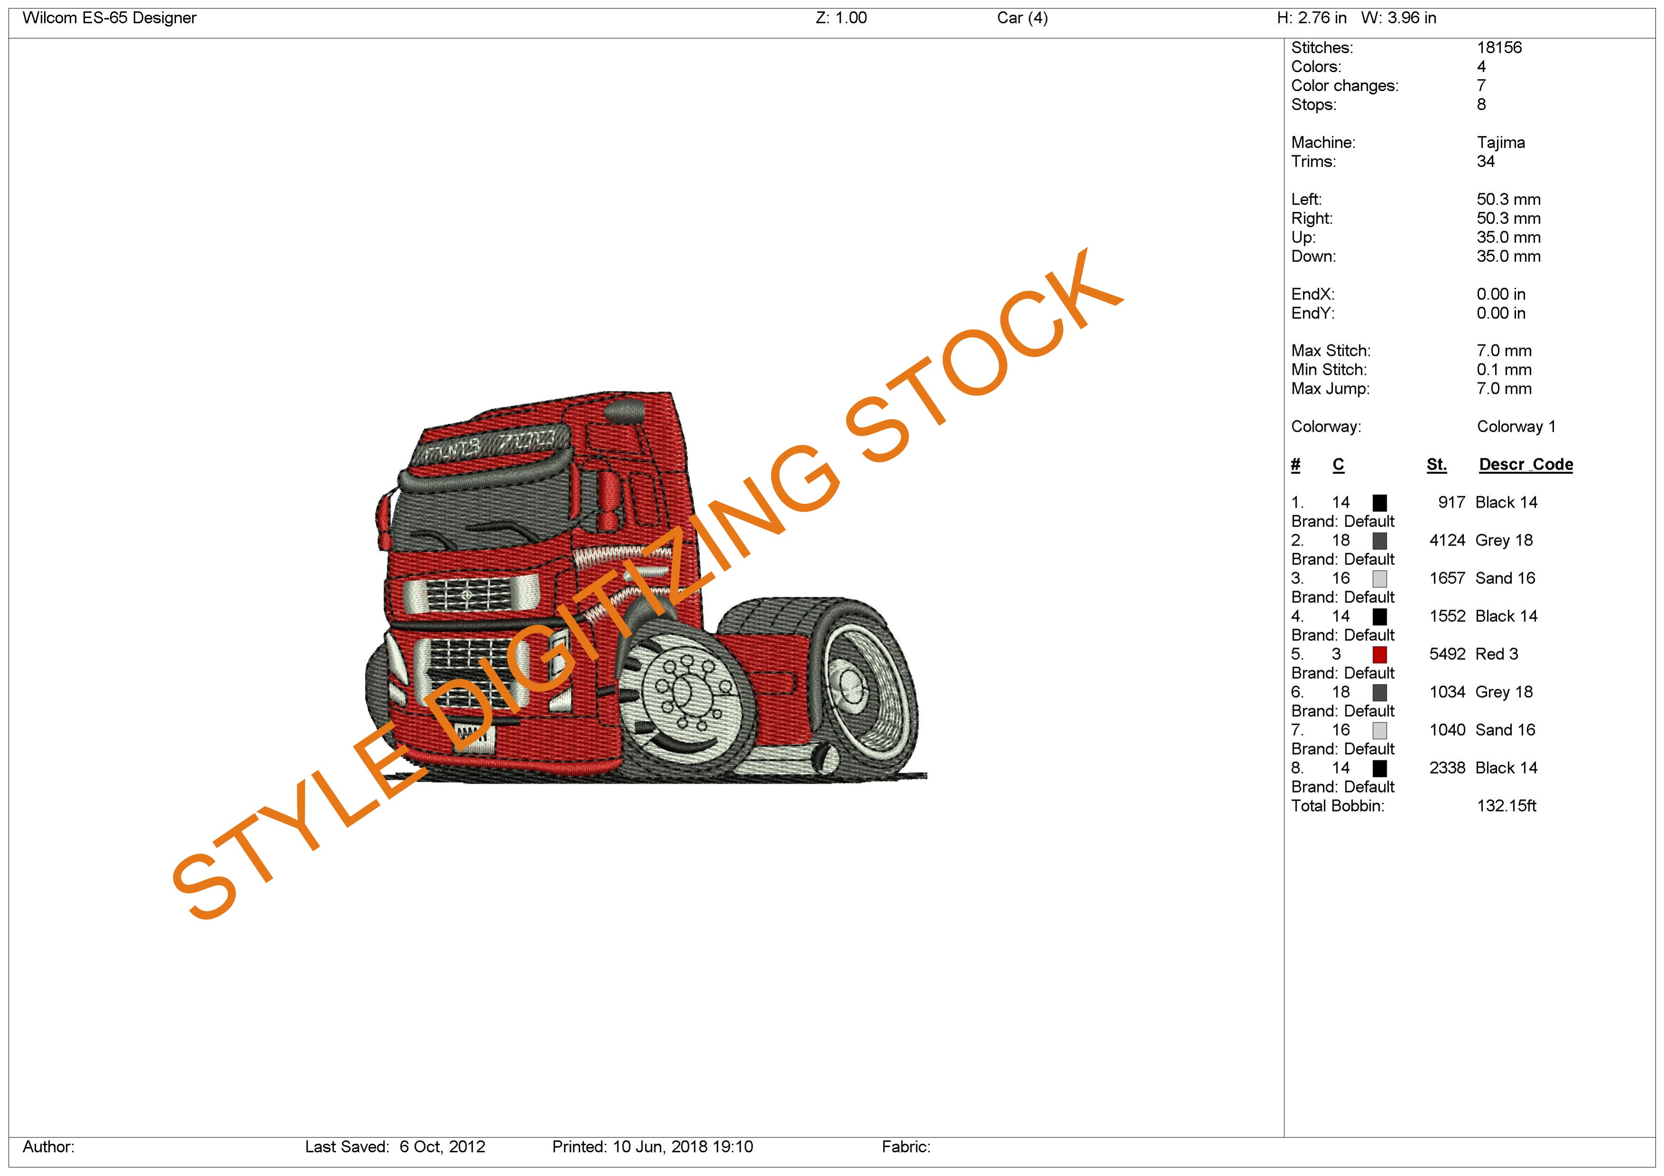Click the sand swatch for color 7

click(x=1379, y=731)
